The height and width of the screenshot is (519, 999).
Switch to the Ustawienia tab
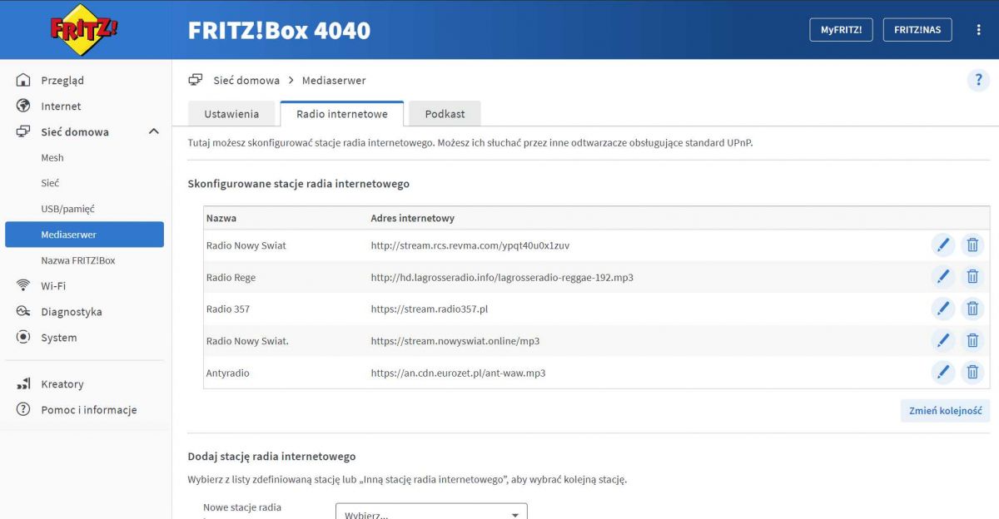coord(232,114)
